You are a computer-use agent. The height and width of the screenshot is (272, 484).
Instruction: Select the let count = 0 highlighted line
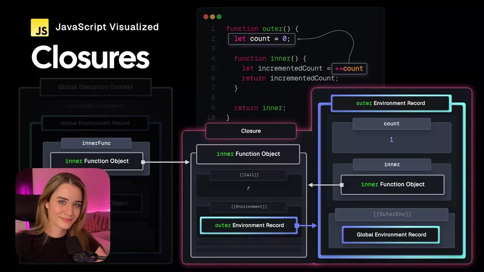coord(262,39)
